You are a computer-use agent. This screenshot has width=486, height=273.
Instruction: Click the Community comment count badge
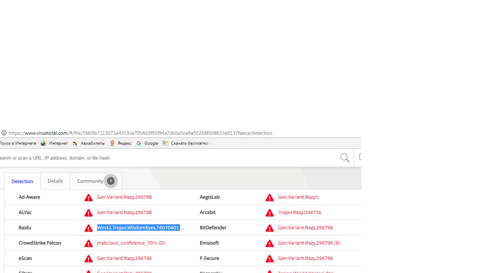tap(110, 181)
